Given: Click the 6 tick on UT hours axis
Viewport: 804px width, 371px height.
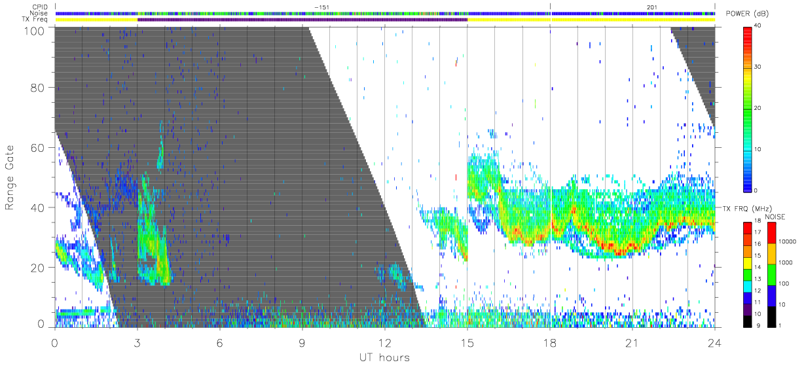Looking at the screenshot, I should 220,343.
